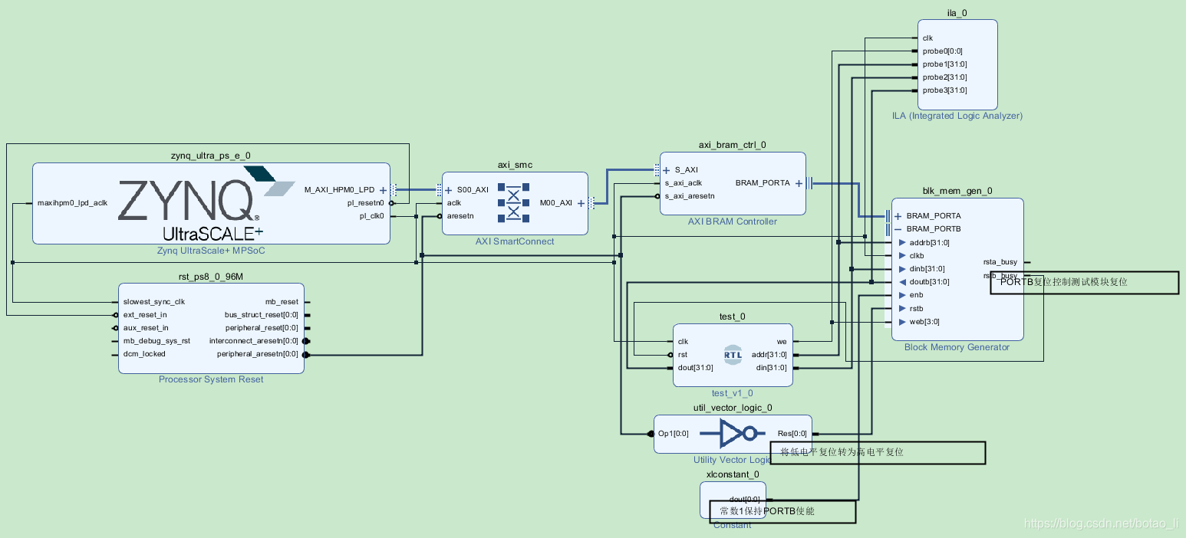Select the aresetn pin on axi_smc
This screenshot has height=538, width=1186.
point(460,216)
